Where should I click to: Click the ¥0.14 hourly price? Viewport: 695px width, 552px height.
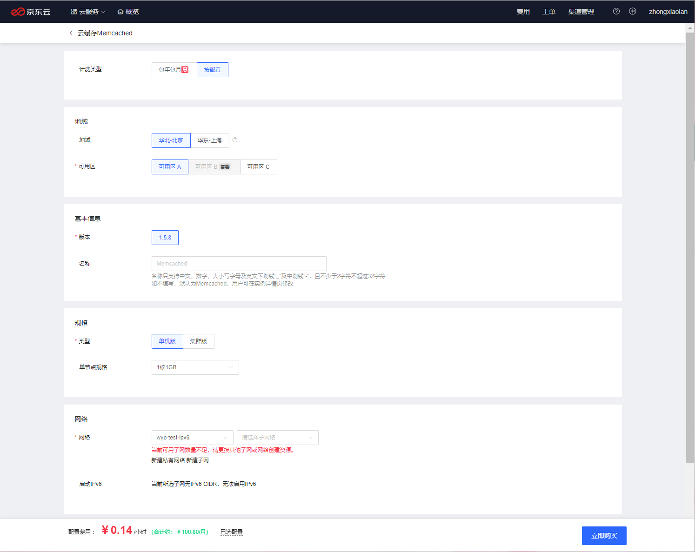[117, 530]
